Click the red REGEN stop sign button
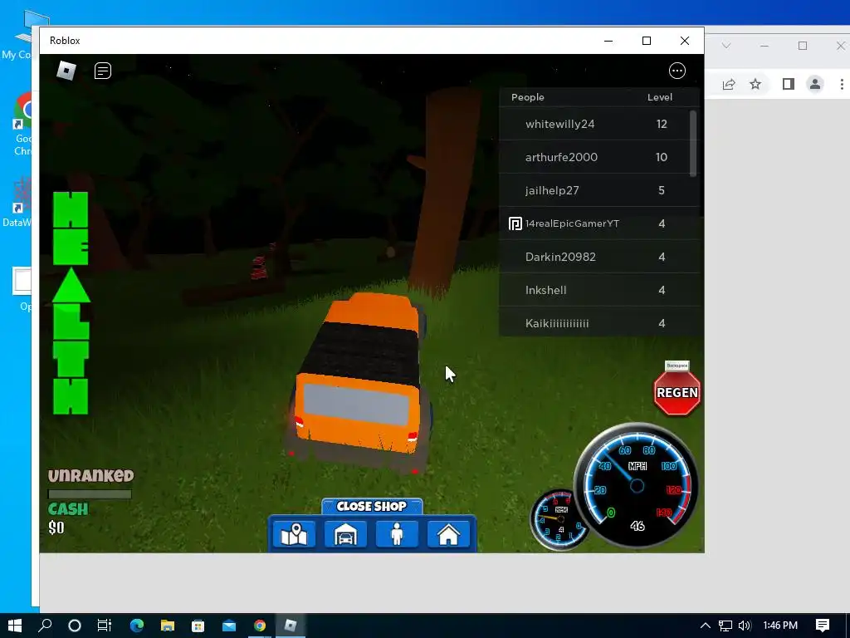The image size is (850, 638). pyautogui.click(x=677, y=392)
